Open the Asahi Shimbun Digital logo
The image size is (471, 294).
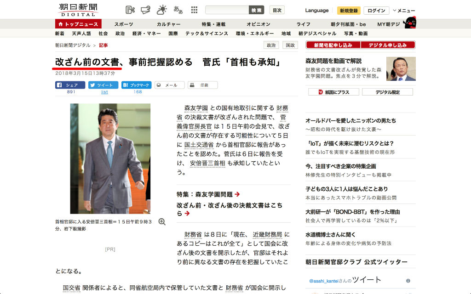click(78, 10)
